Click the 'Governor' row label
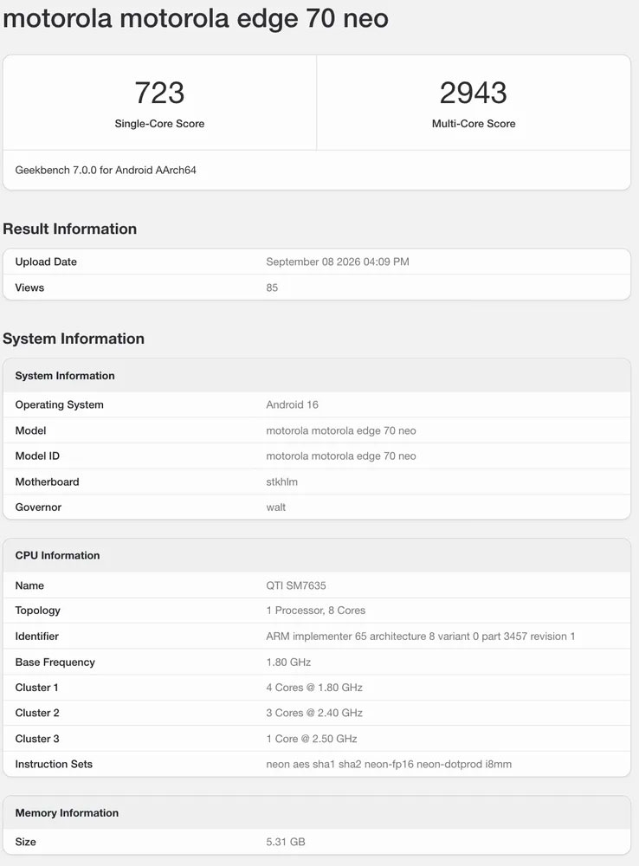This screenshot has width=639, height=866. 38,507
